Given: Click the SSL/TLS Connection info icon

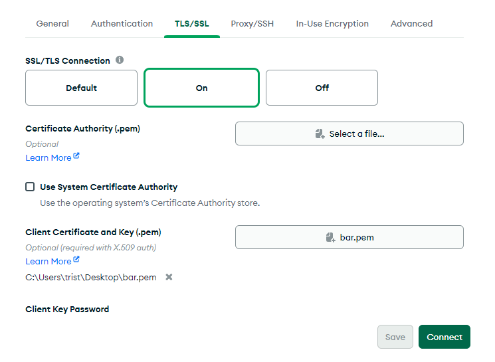Looking at the screenshot, I should 120,60.
